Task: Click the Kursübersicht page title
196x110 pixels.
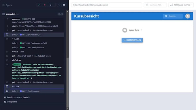Action: pos(86,16)
